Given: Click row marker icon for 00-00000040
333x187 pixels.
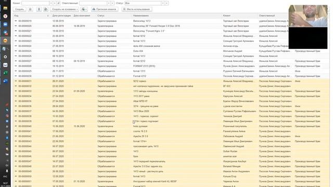Looking at the screenshot, I should (x=16, y=126).
